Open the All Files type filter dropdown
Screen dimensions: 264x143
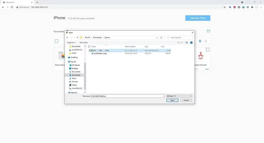(x=179, y=96)
